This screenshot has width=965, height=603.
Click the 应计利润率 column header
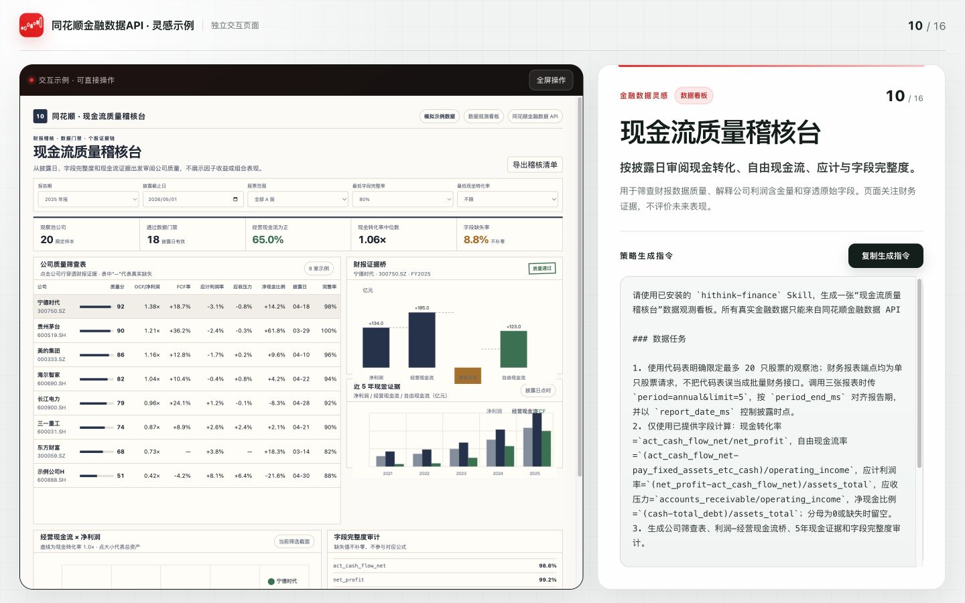click(x=212, y=287)
